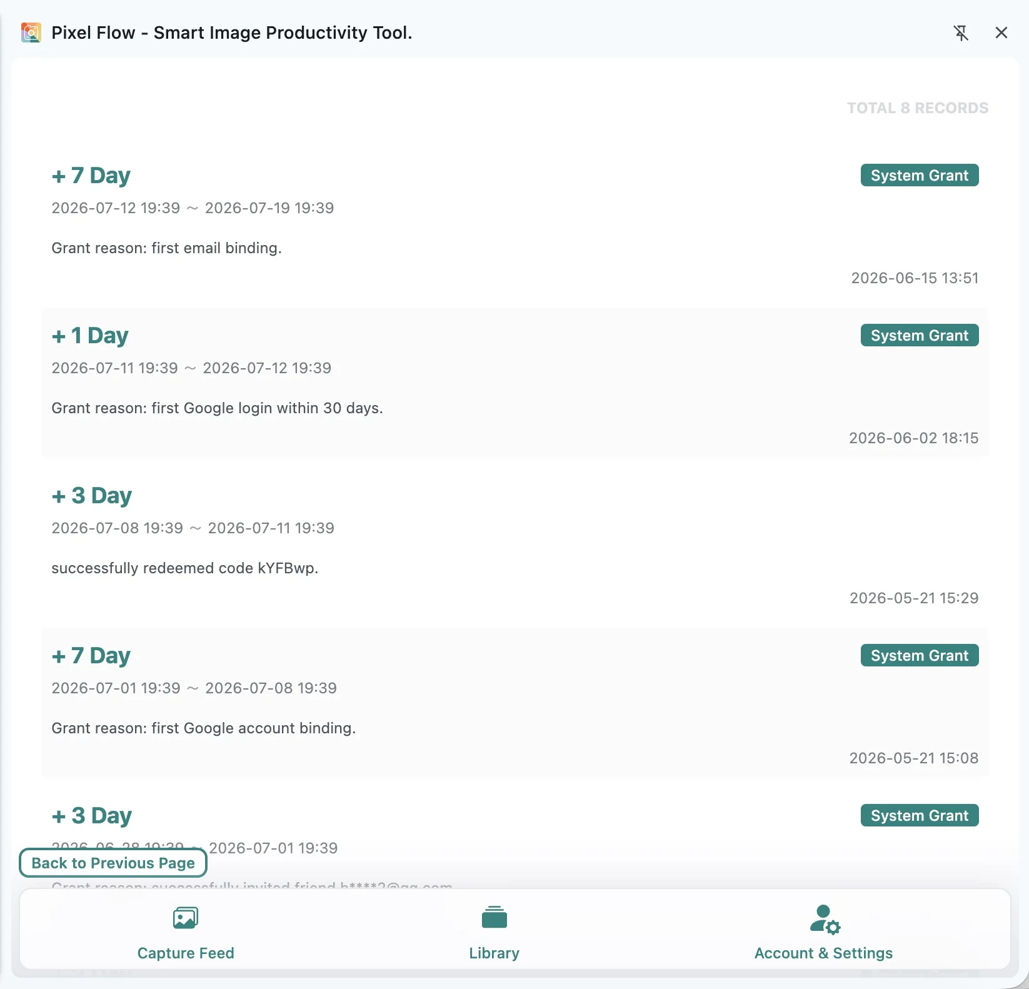
Task: Switch to the Account & Settings tab label
Action: [823, 953]
